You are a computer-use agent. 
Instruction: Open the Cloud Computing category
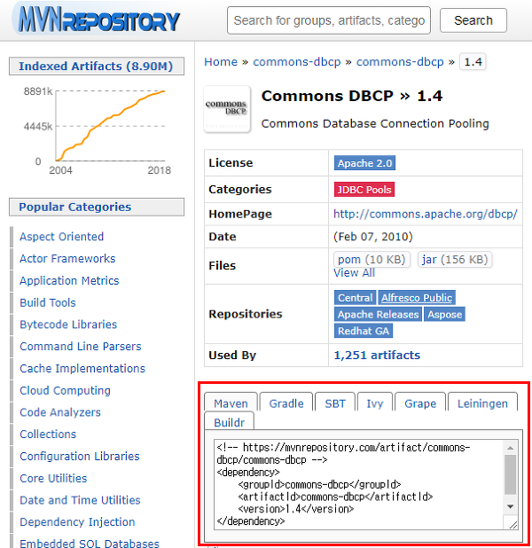point(65,390)
